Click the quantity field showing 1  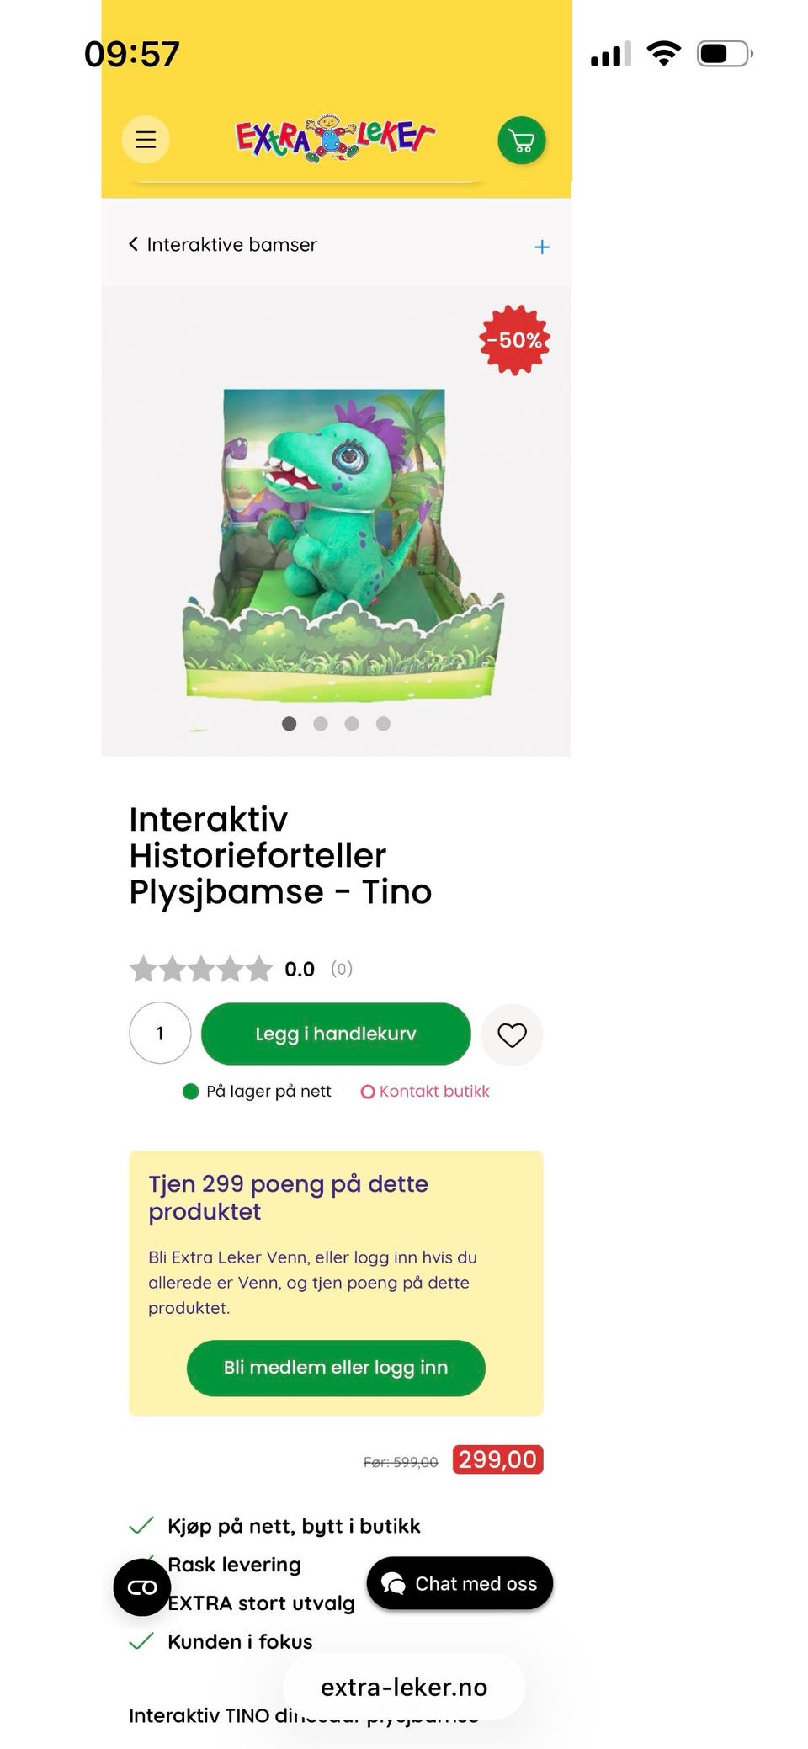(160, 1034)
